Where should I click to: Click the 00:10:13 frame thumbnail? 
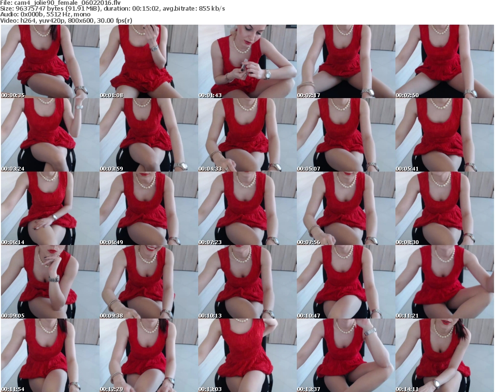[247, 282]
